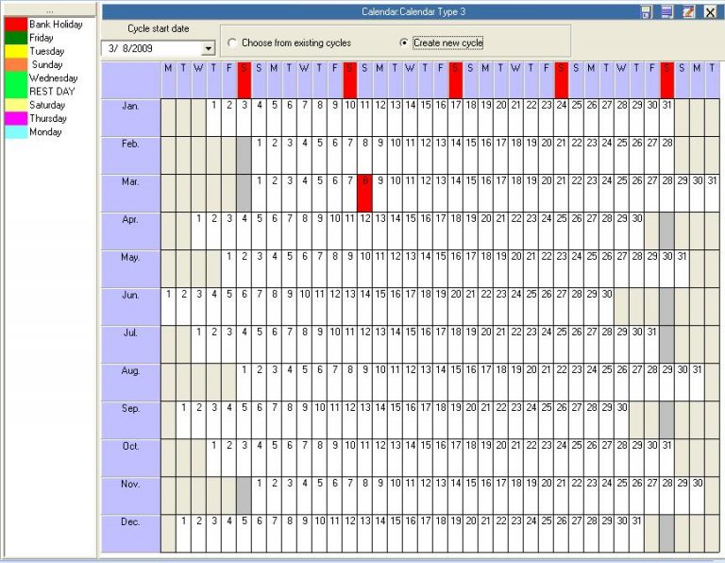
Task: Pick the magenta Thursday color swatch
Action: (x=16, y=118)
